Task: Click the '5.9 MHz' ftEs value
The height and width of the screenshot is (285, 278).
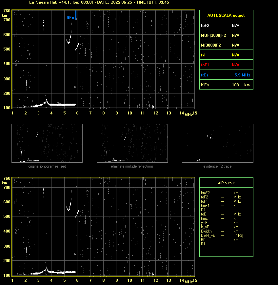Action: pyautogui.click(x=242, y=75)
